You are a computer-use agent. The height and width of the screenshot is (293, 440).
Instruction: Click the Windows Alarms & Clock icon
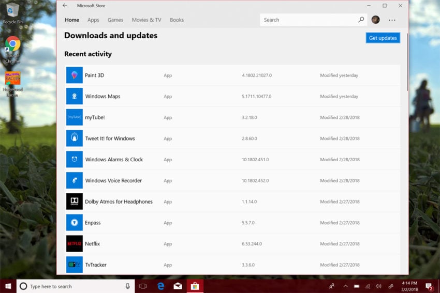[x=75, y=159]
